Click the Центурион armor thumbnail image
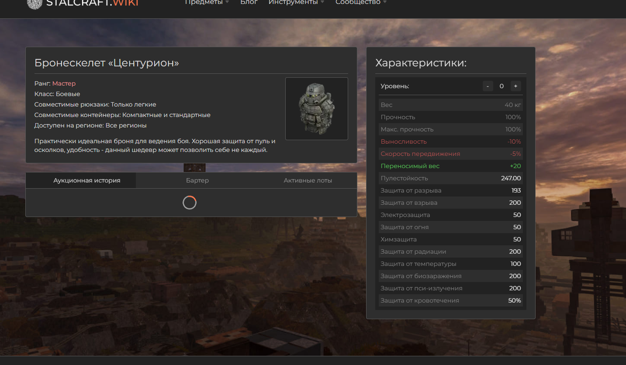Screen dimensions: 626x365 coord(316,109)
